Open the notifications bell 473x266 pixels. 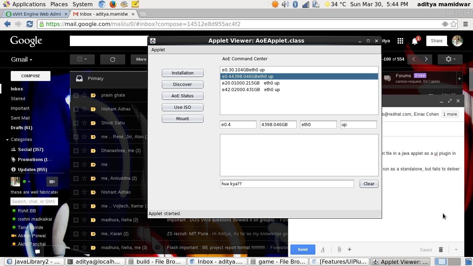click(415, 41)
